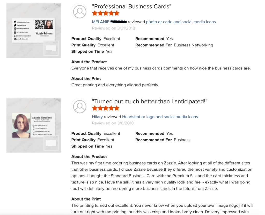
Task: Click the avatar icon beside "Professional Business Cards"
Action: (80, 12)
